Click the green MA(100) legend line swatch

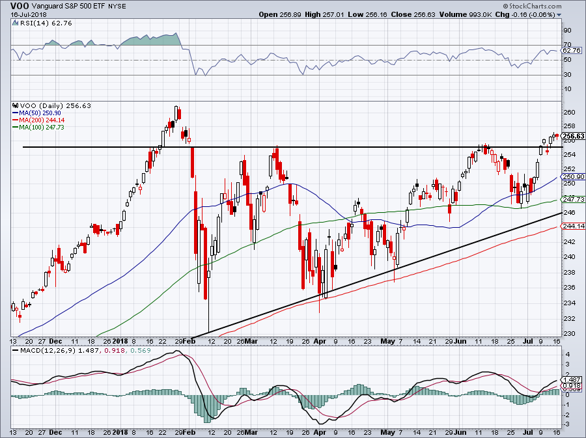tap(16, 128)
